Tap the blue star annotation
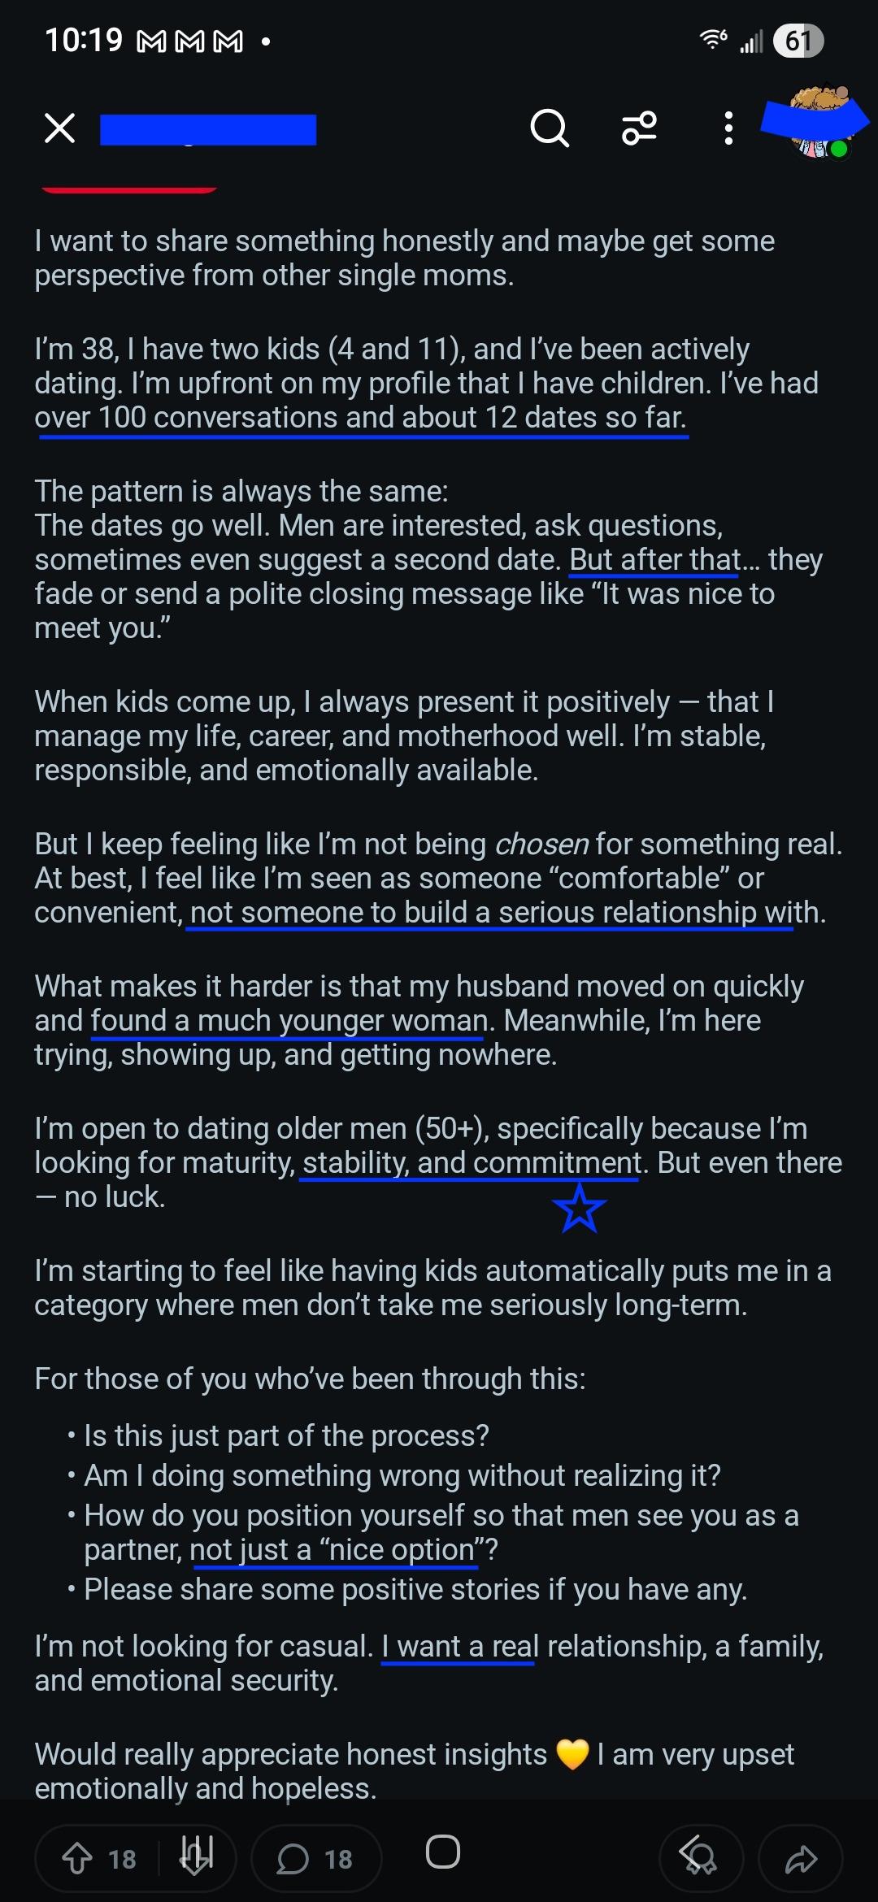Screen dimensions: 878x1902 point(579,1208)
